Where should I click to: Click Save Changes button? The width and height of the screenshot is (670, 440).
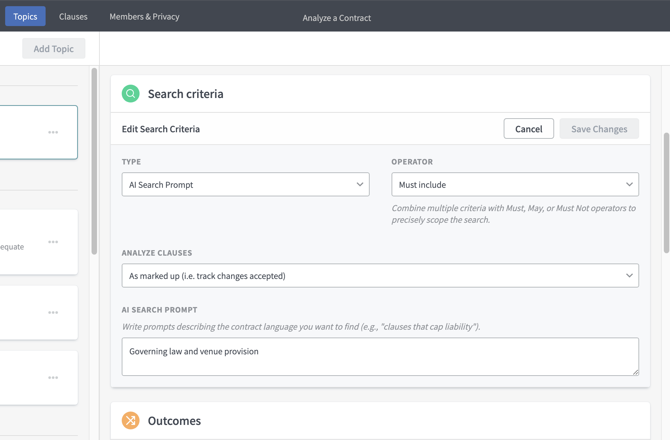(599, 129)
